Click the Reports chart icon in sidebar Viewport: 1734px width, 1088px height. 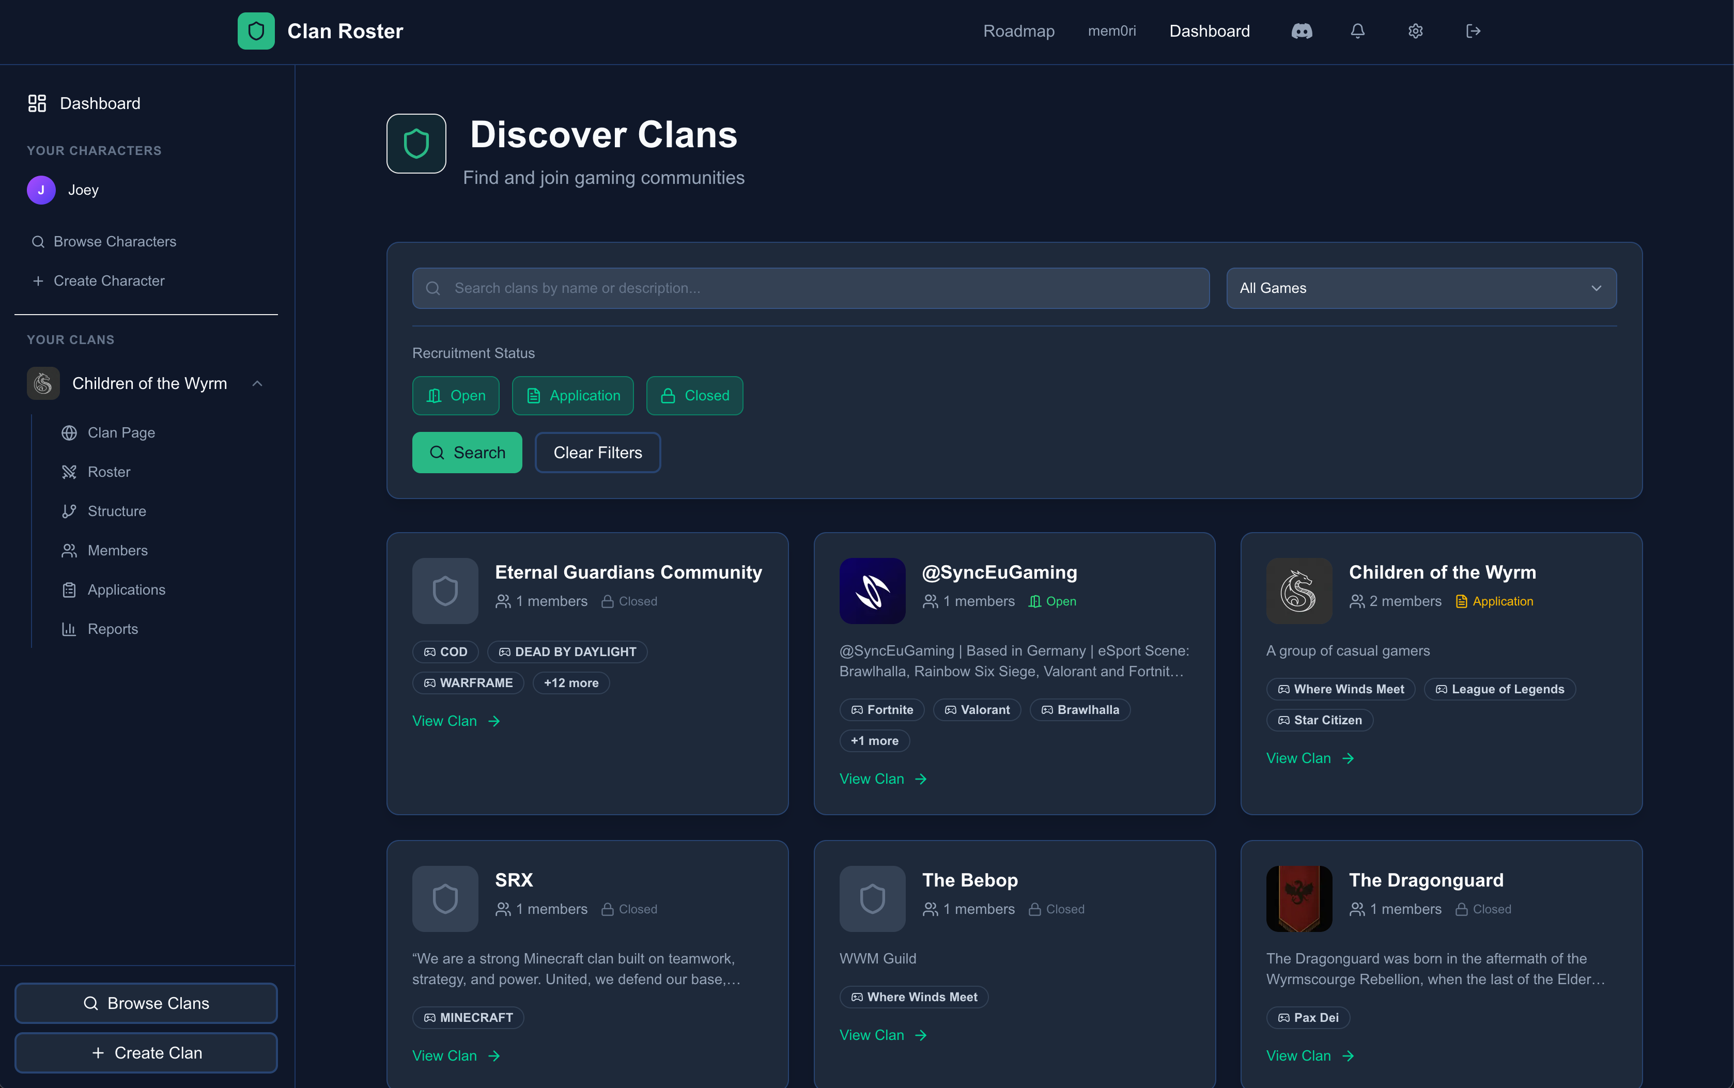[x=68, y=629]
